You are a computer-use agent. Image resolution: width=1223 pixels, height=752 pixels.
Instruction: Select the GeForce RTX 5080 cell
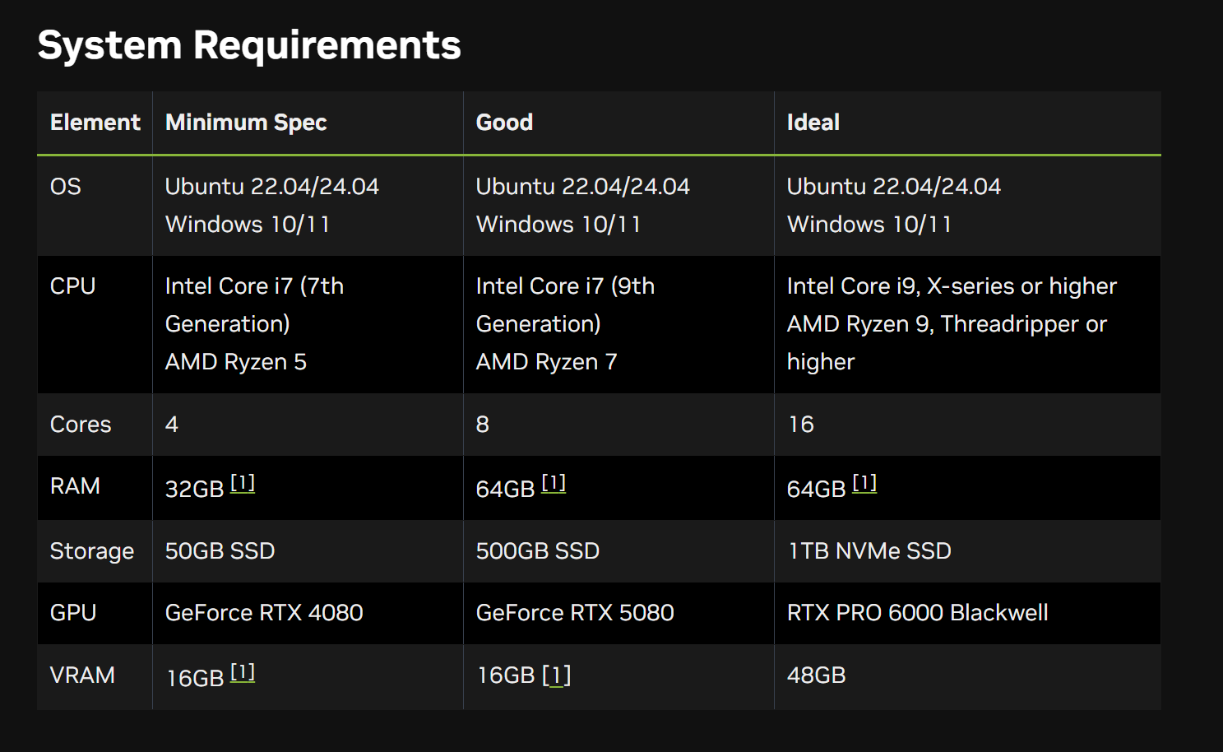[575, 613]
